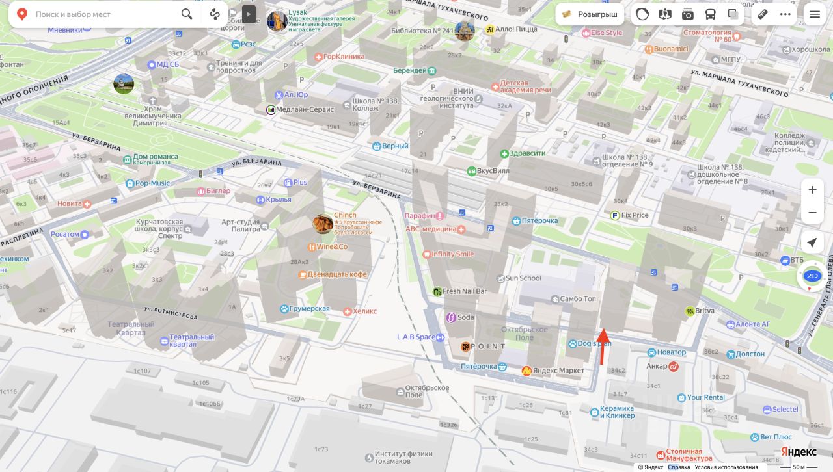This screenshot has height=472, width=833.
Task: Open the hamburger main menu
Action: pyautogui.click(x=815, y=14)
